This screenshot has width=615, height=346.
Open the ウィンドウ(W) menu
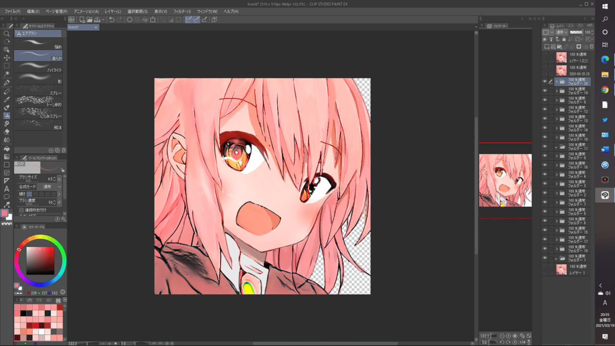click(207, 11)
